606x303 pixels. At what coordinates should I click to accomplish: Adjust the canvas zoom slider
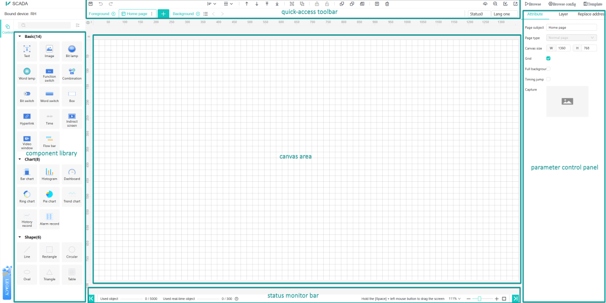click(x=479, y=298)
